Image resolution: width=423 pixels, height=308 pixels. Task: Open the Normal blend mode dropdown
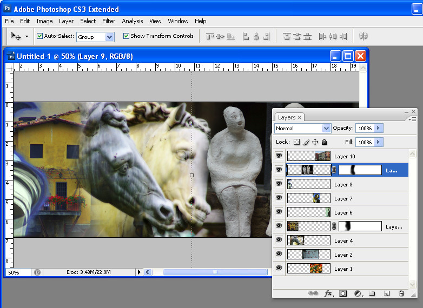pyautogui.click(x=302, y=128)
